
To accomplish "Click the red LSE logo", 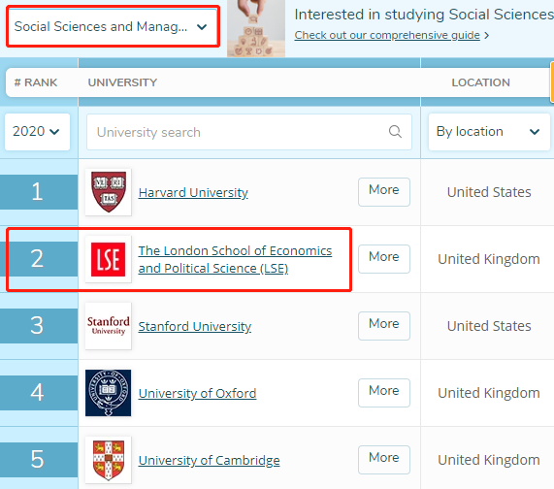I will 108,259.
